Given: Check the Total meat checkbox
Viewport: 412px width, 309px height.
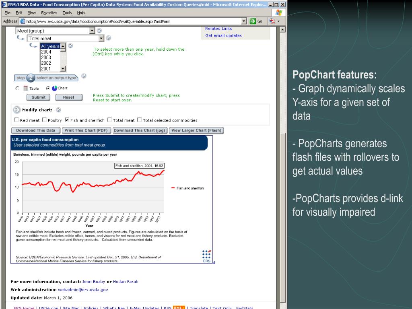Looking at the screenshot, I should pyautogui.click(x=109, y=120).
